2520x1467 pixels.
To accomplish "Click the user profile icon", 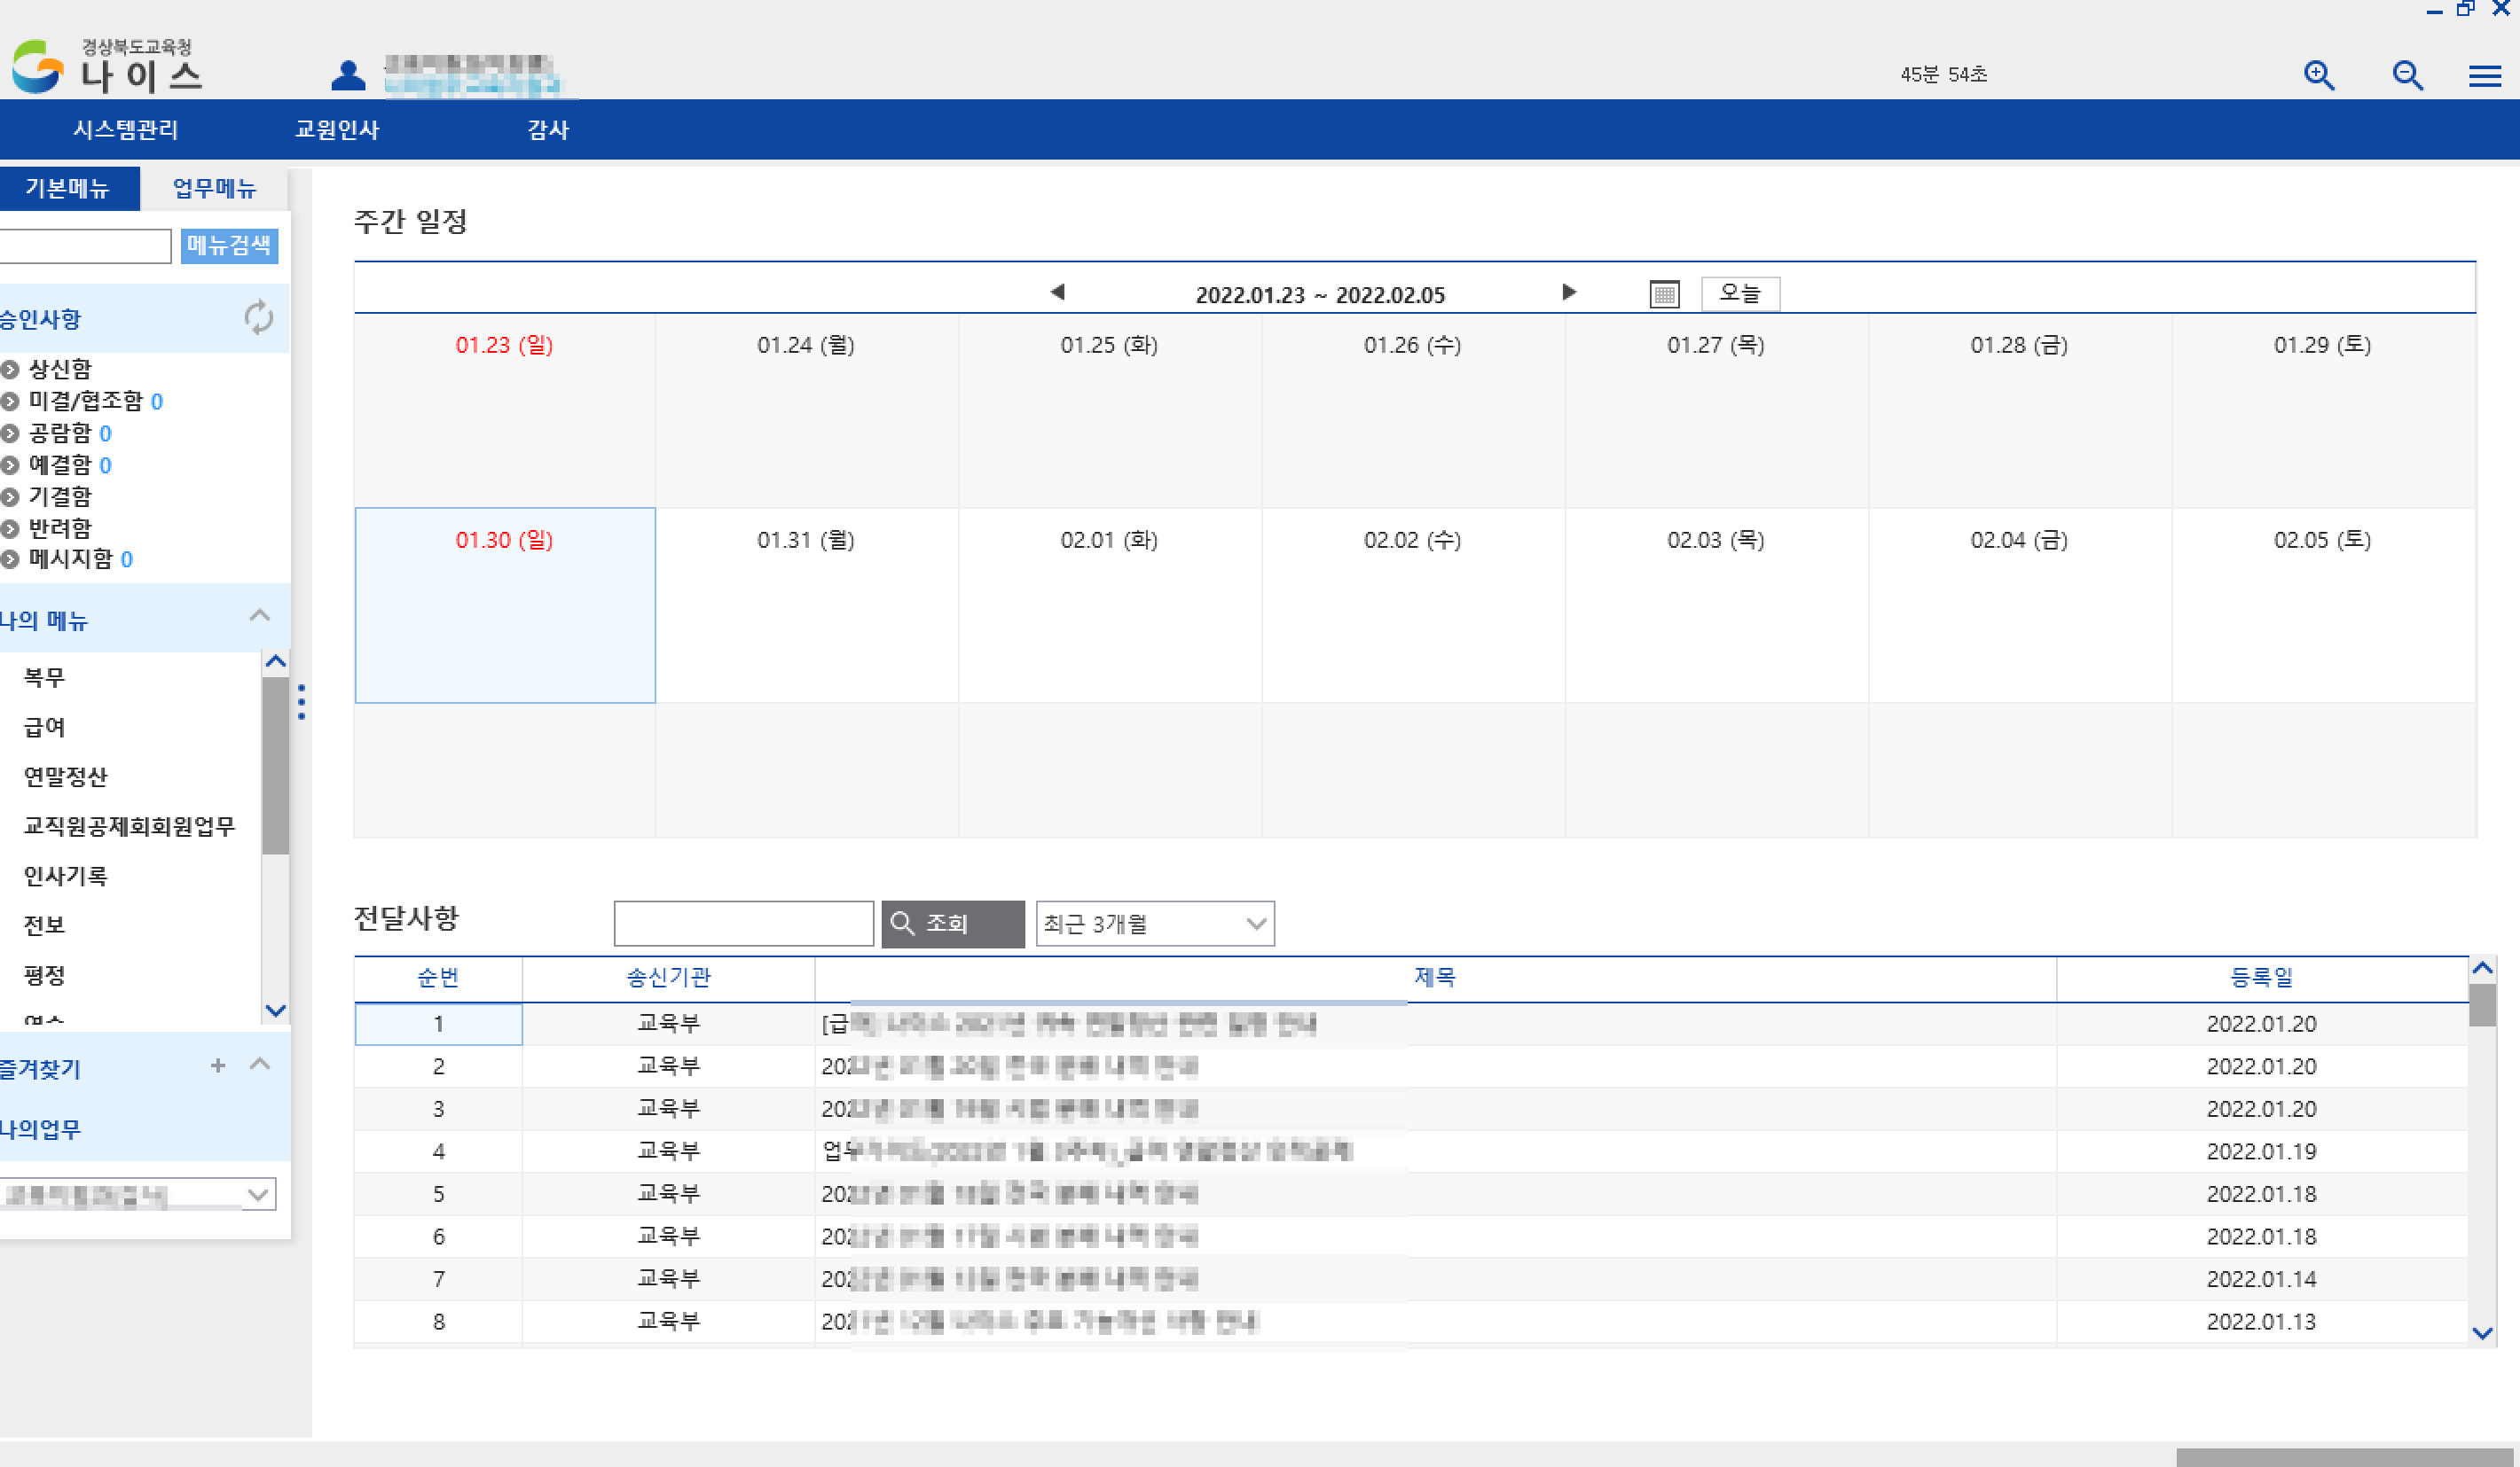I will coord(348,75).
